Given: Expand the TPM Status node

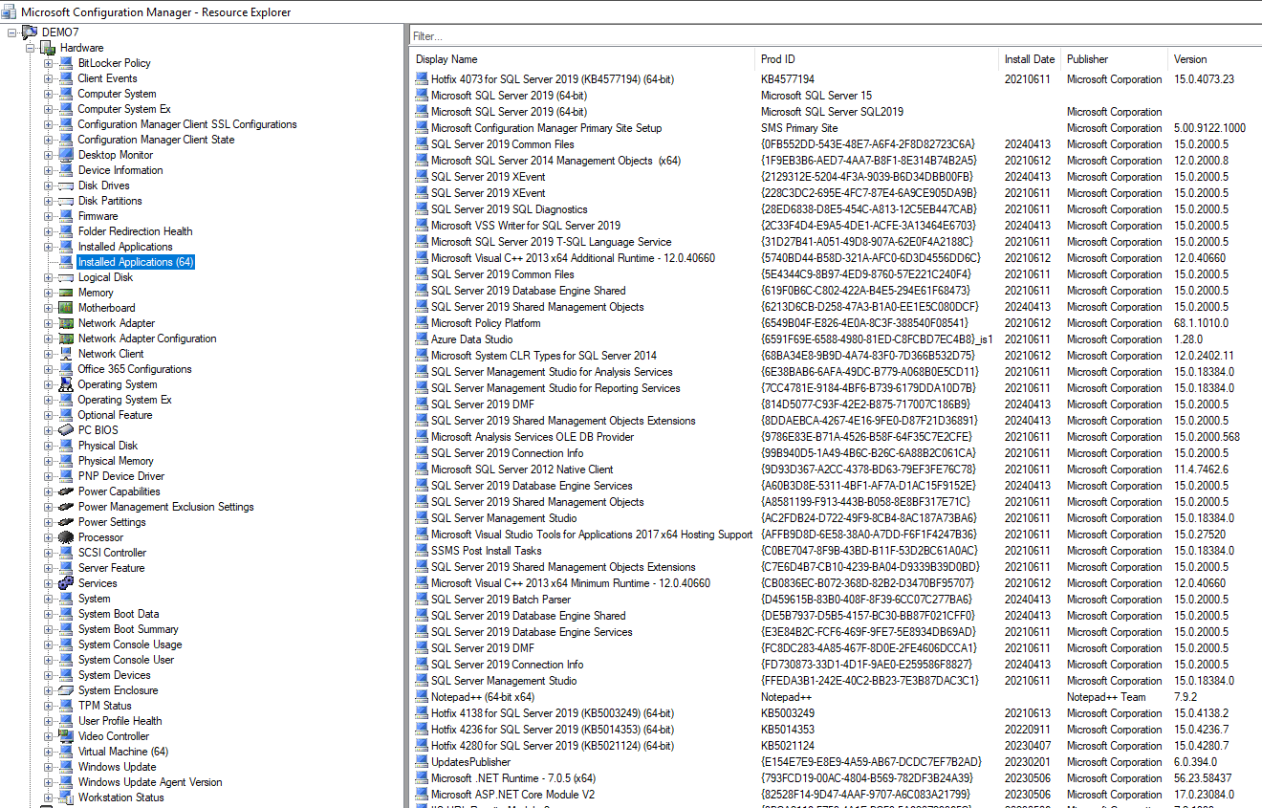Looking at the screenshot, I should (49, 706).
